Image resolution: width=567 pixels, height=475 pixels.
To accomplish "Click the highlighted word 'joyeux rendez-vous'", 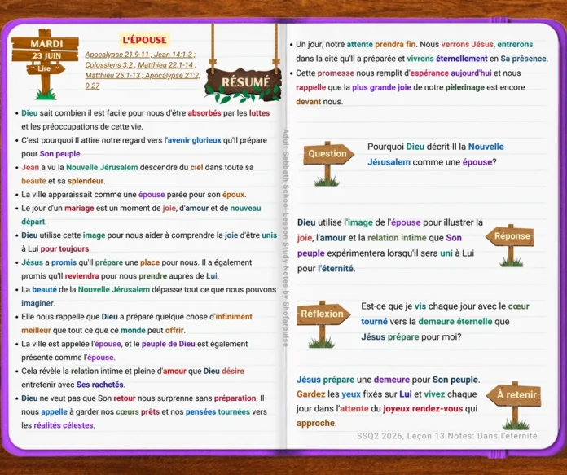I will 423,409.
